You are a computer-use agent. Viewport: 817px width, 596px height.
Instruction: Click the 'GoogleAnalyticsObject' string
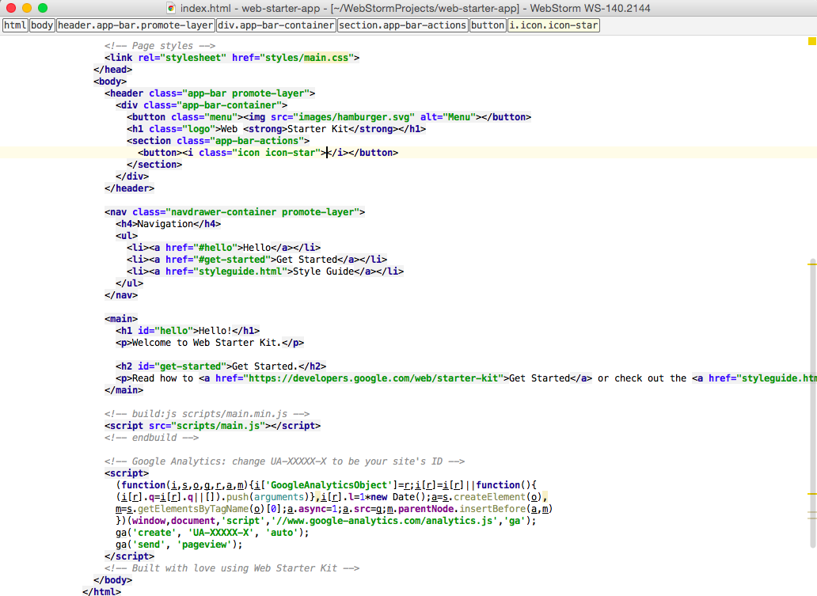(x=329, y=485)
